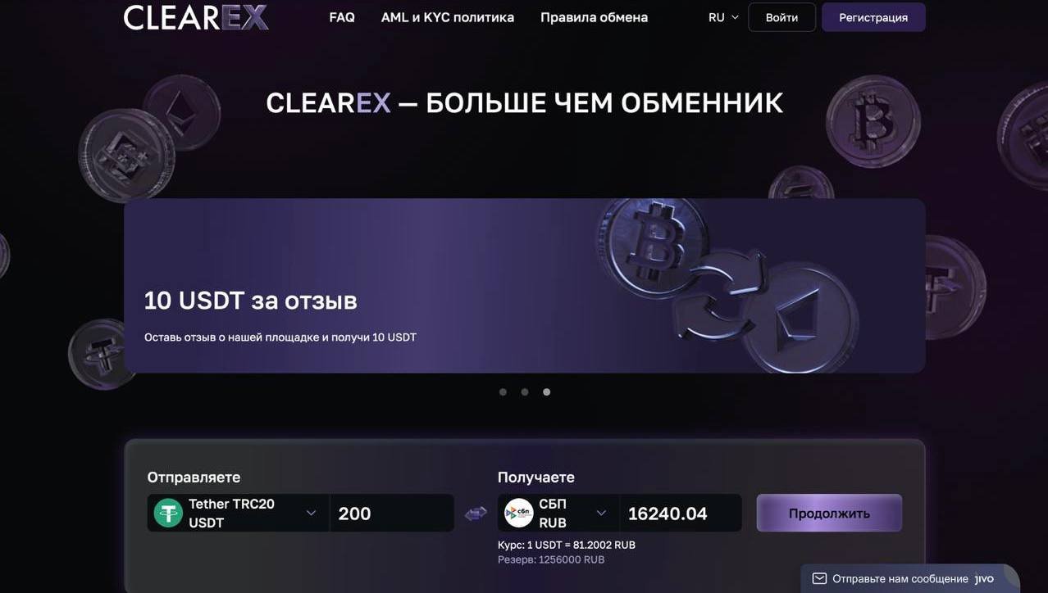Open Правила обмена page
The width and height of the screenshot is (1048, 593).
tap(594, 17)
